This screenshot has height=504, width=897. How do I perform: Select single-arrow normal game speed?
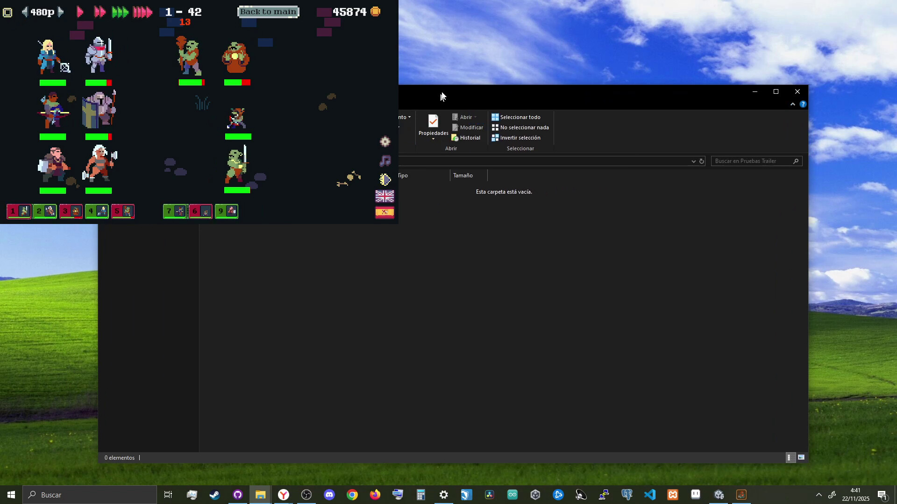coord(79,12)
